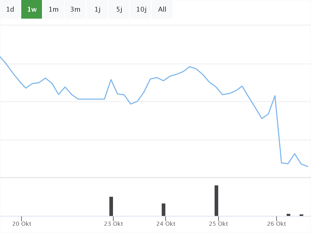Image resolution: width=311 pixels, height=233 pixels.
Task: Click the volume bar at 24 Okt
Action: pos(164,210)
